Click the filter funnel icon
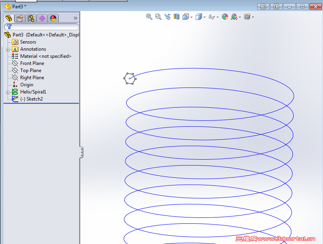Screen dimensions: 323x244 (9, 27)
